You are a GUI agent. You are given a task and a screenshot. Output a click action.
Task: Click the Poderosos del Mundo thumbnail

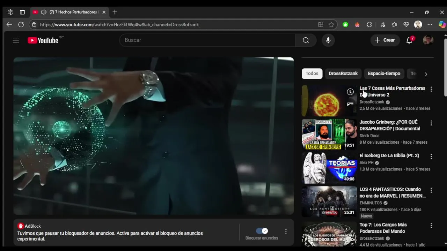329,234
